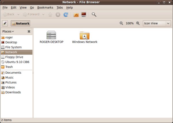Open Ubuntu 9.10 i386 disc entry
173x123 pixels.
tap(16, 62)
